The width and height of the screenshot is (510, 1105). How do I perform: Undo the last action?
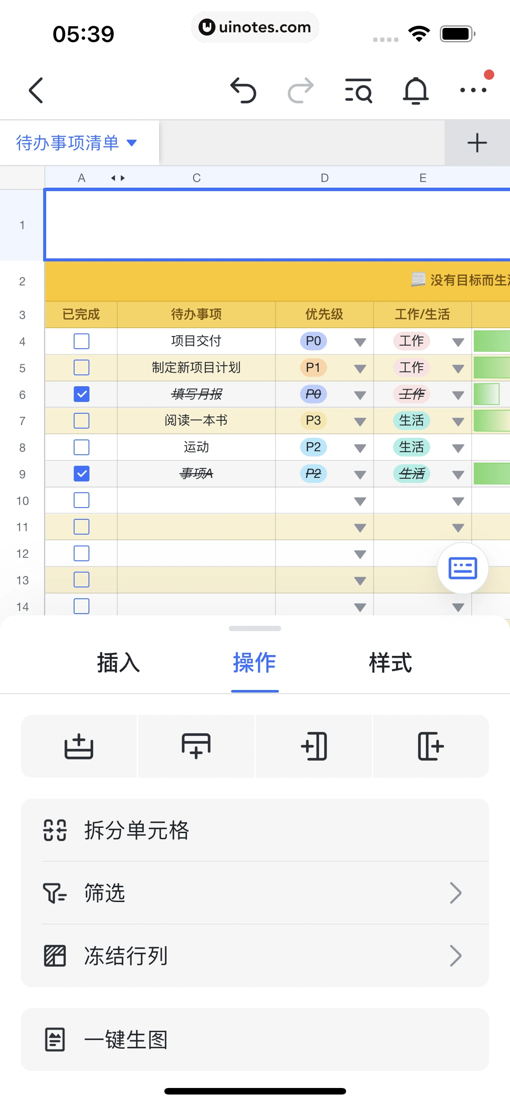click(243, 90)
